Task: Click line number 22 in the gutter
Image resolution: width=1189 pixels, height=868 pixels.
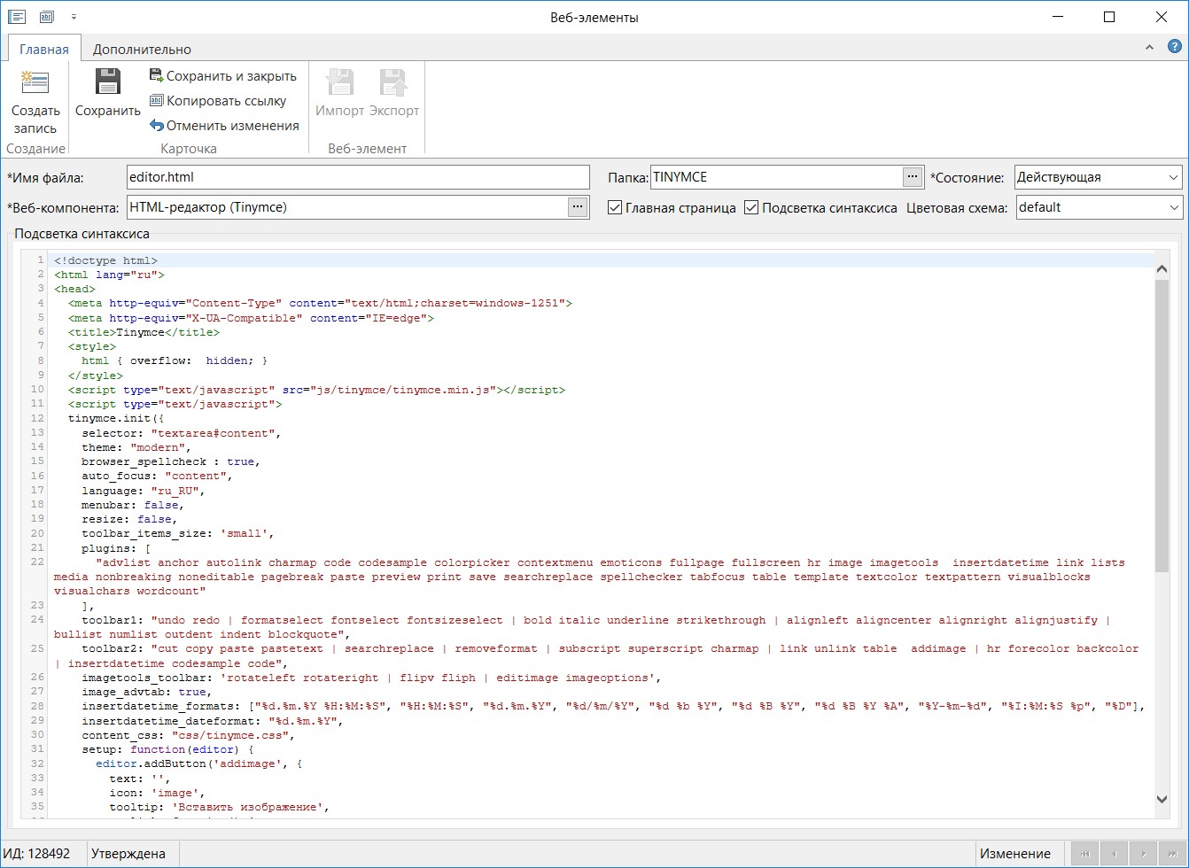Action: [37, 562]
